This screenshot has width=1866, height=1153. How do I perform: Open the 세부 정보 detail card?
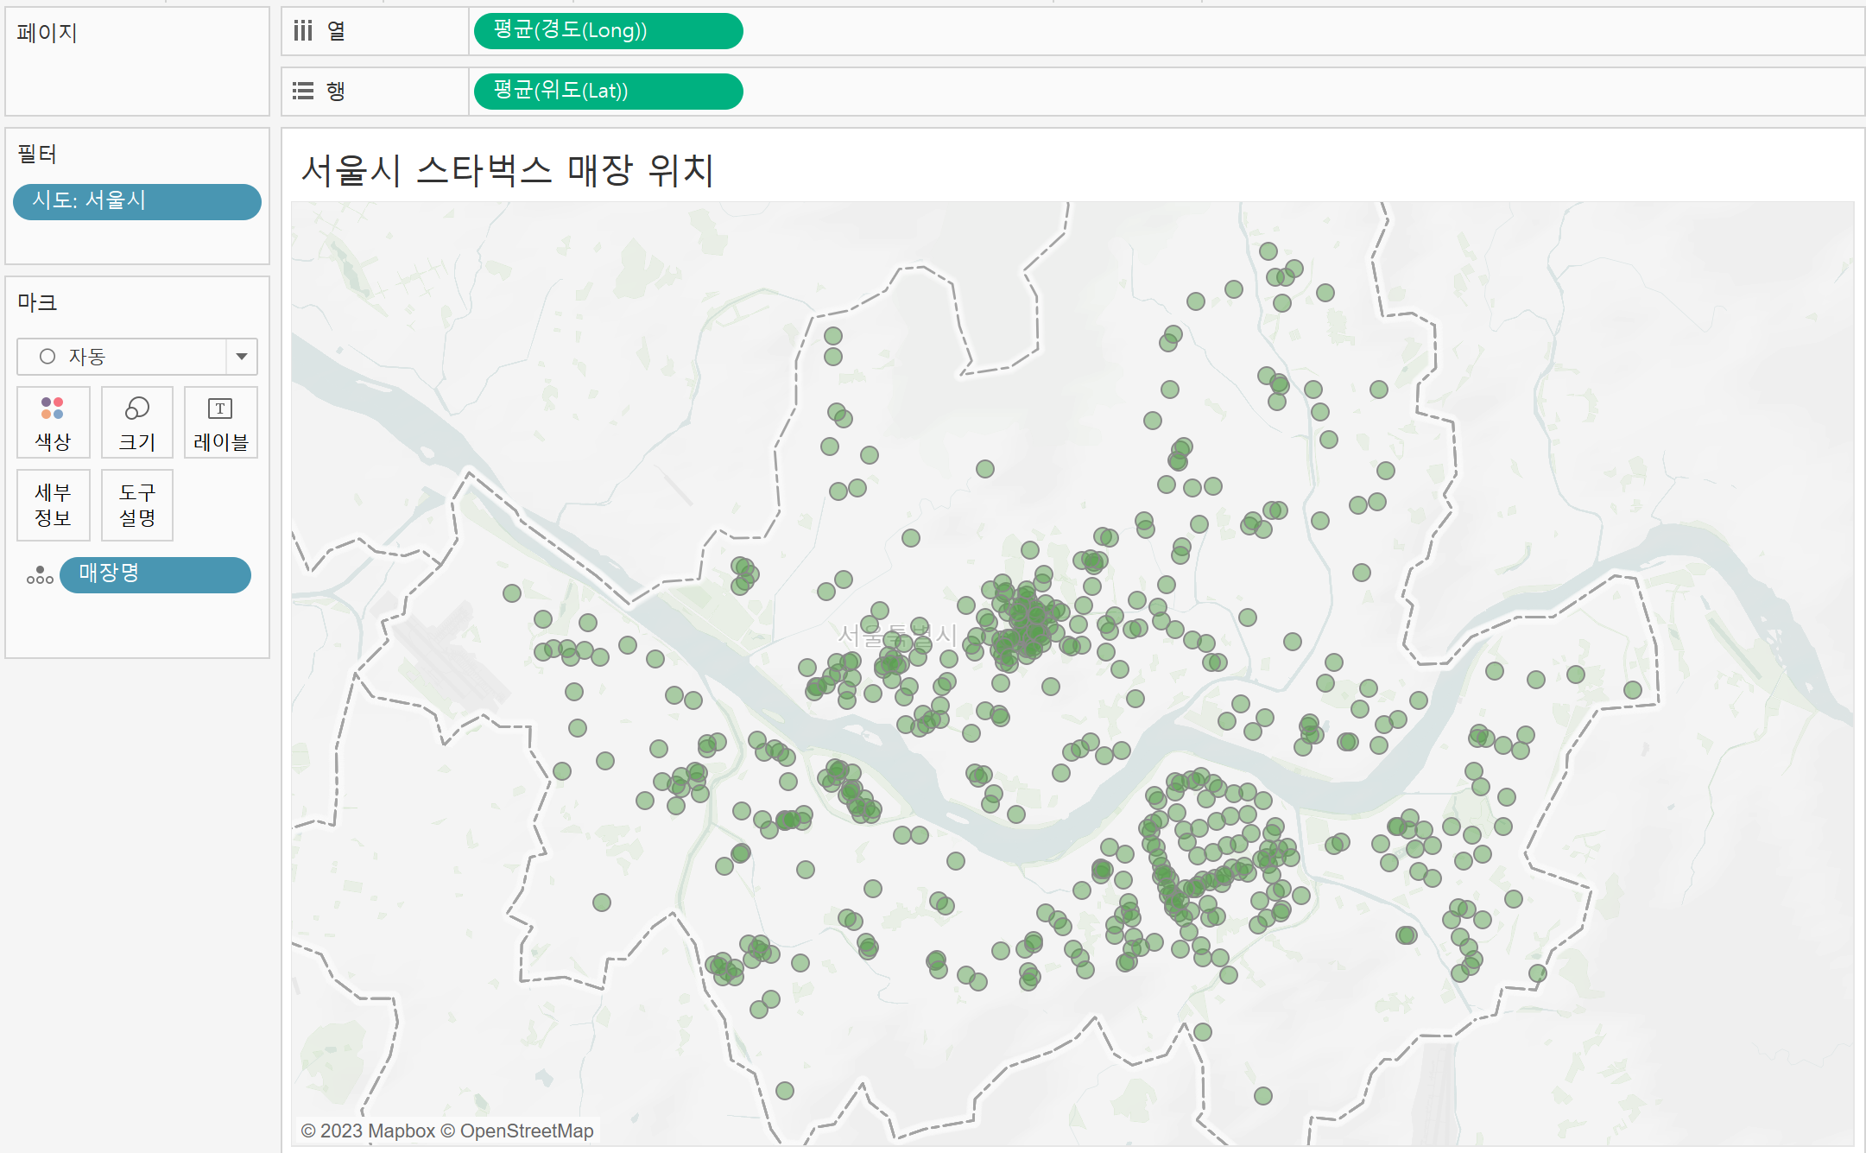[53, 505]
